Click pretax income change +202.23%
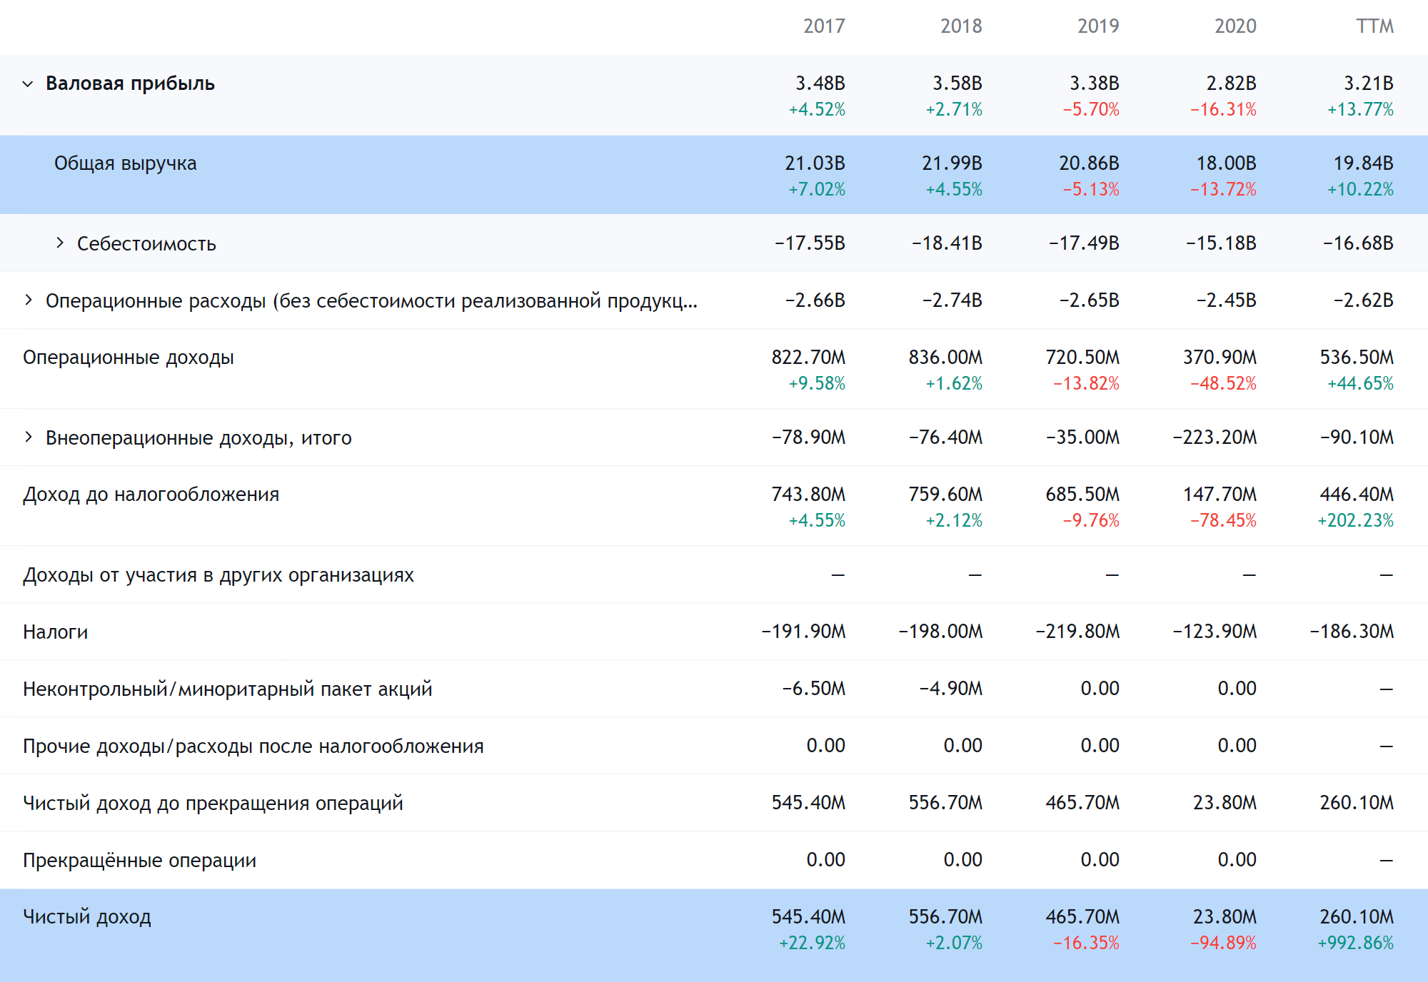 (1355, 521)
